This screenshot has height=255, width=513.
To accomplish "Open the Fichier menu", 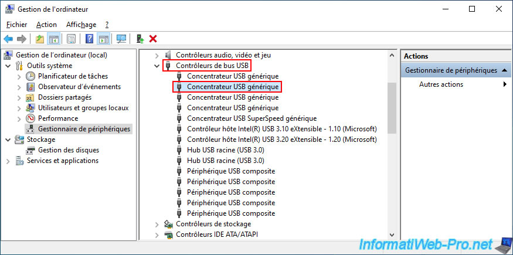I will click(x=16, y=25).
